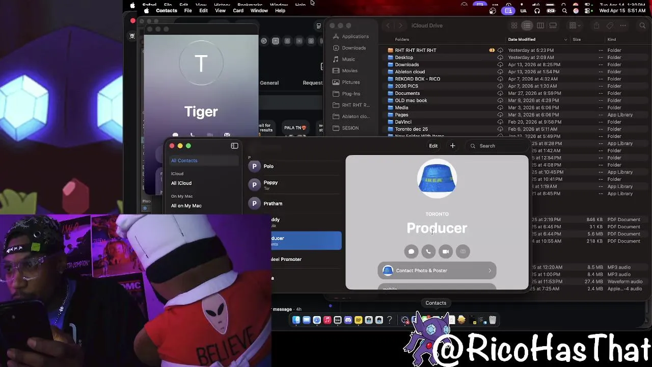The width and height of the screenshot is (652, 367).
Task: Click the UA input source indicator
Action: point(523,11)
